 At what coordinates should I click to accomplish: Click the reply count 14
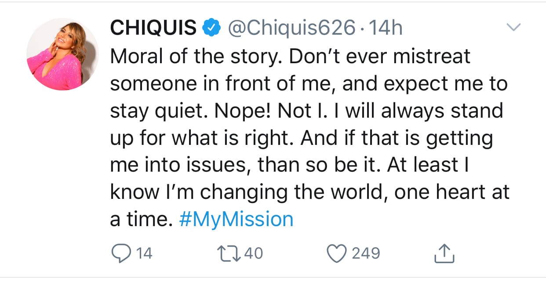[143, 253]
